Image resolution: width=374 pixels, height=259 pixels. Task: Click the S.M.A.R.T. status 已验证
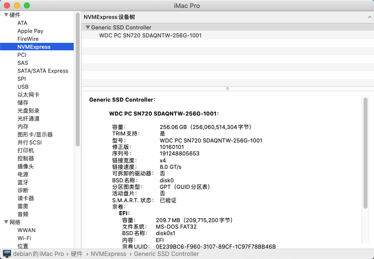click(168, 200)
